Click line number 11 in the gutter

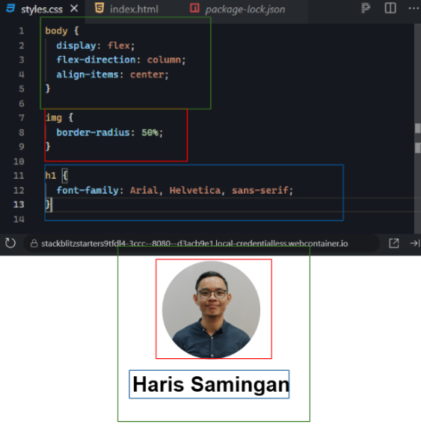[19, 176]
